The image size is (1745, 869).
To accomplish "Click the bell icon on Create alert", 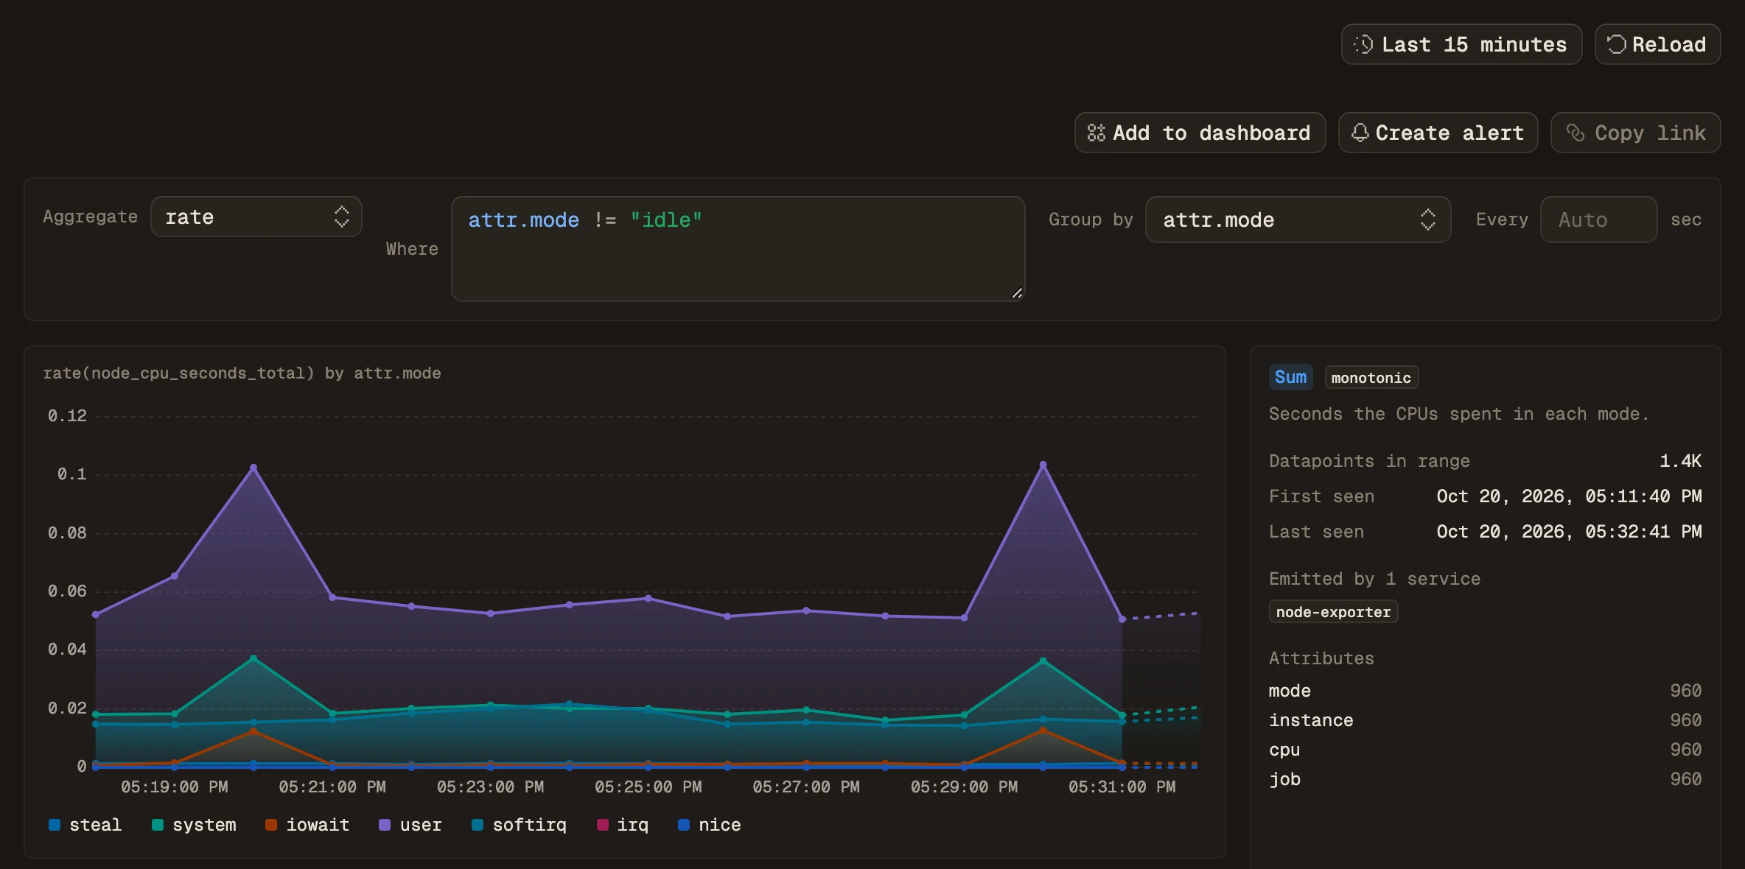I will (x=1360, y=133).
